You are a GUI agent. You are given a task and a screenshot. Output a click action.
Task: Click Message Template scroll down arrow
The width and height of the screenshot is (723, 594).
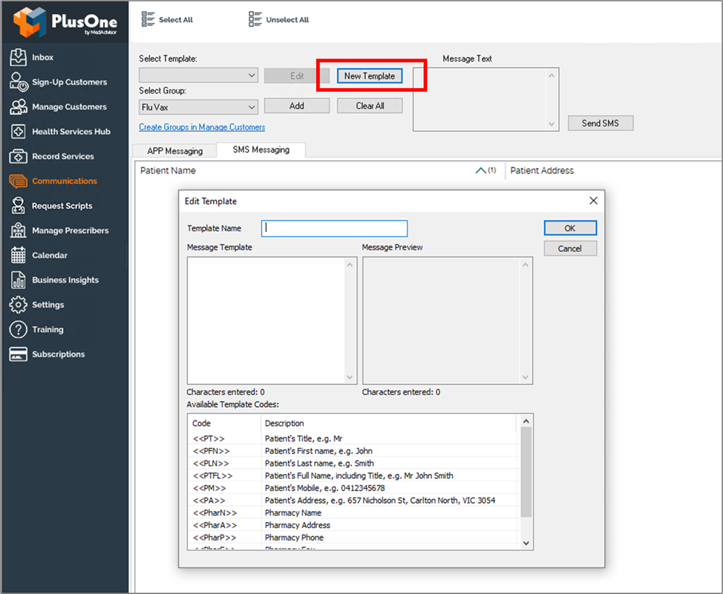click(350, 377)
